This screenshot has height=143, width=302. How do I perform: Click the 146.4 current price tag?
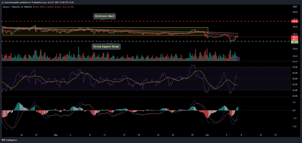click(295, 36)
